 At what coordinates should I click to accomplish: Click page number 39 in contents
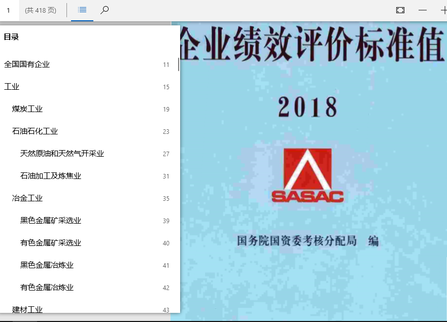(166, 221)
